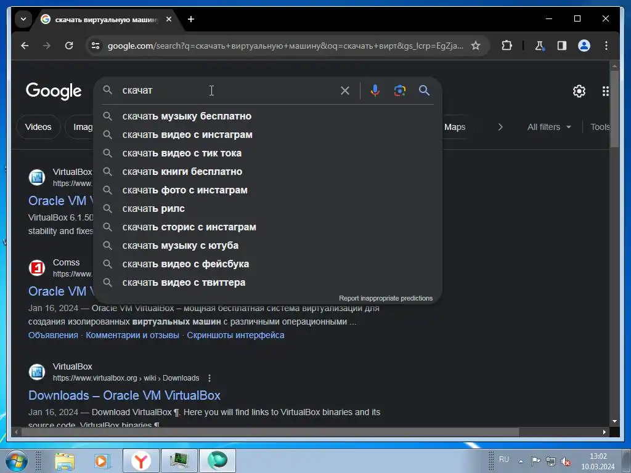
Task: Open Yandex Browser from the taskbar
Action: point(141,461)
